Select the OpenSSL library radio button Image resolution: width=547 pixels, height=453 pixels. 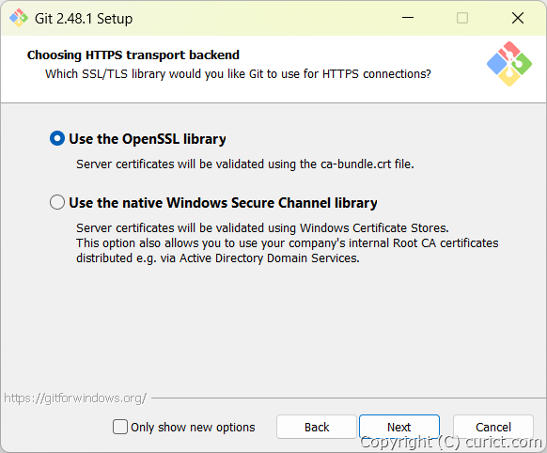57,138
